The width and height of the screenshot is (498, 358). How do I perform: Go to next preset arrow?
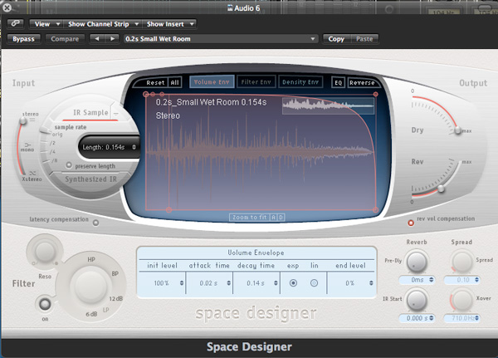pos(112,39)
